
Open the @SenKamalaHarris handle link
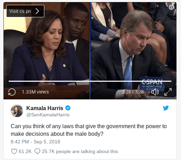(x=48, y=115)
